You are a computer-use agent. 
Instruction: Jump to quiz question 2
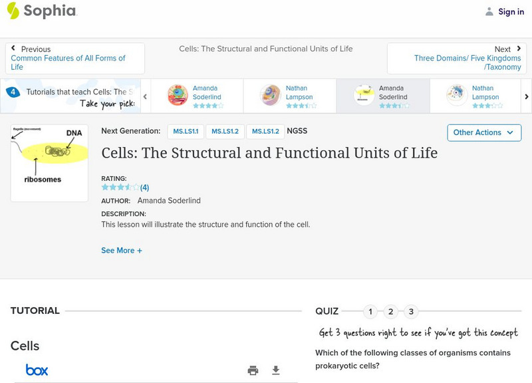point(391,311)
